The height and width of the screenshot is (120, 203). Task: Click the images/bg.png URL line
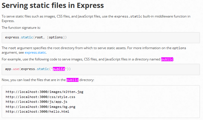point(40,107)
